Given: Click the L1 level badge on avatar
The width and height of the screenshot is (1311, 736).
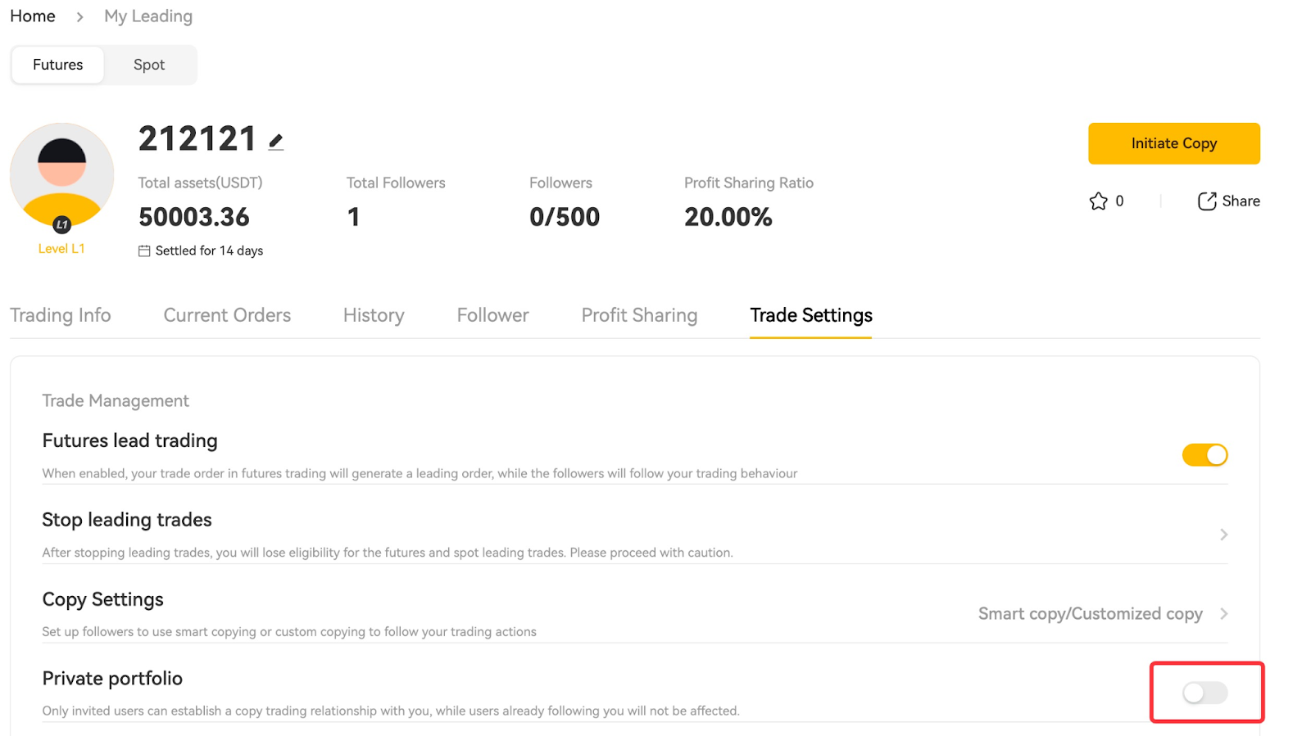Looking at the screenshot, I should 61,224.
